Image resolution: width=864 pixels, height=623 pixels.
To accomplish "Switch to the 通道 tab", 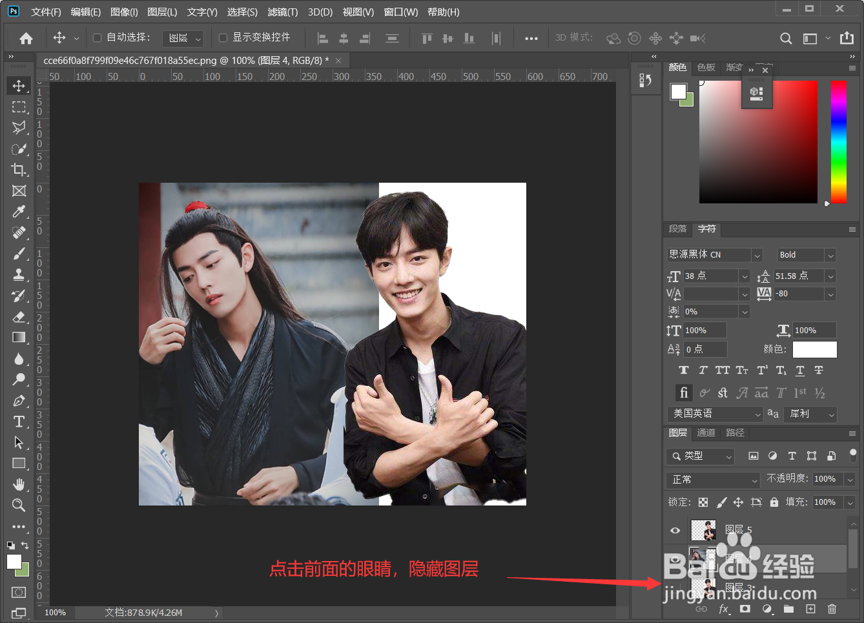I will [x=706, y=433].
